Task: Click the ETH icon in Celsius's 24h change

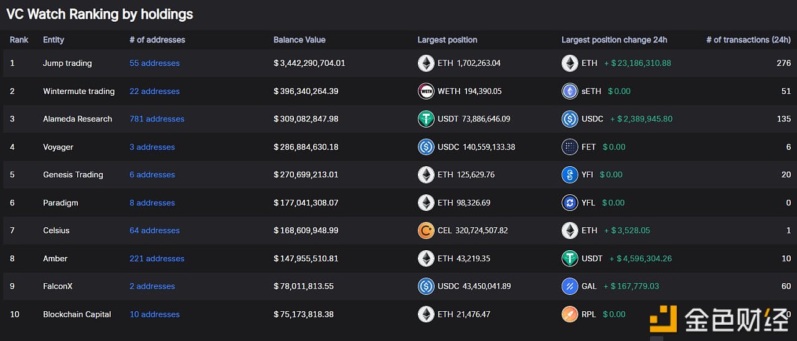Action: (570, 230)
